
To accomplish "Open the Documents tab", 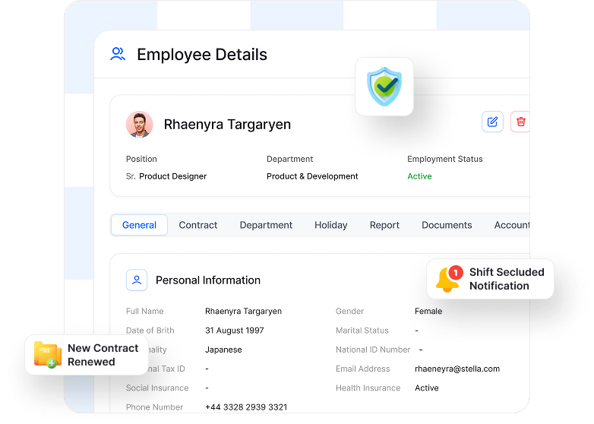I will pyautogui.click(x=447, y=225).
